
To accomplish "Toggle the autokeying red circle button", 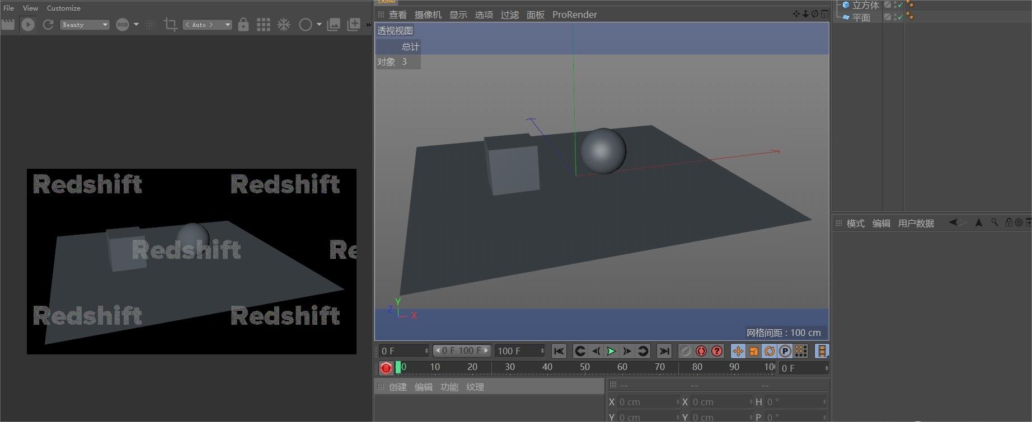I will click(701, 351).
